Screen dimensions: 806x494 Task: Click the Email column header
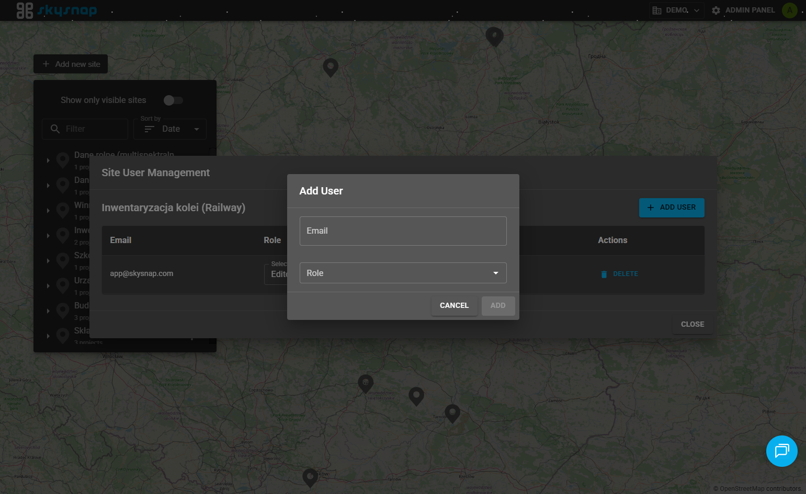120,240
